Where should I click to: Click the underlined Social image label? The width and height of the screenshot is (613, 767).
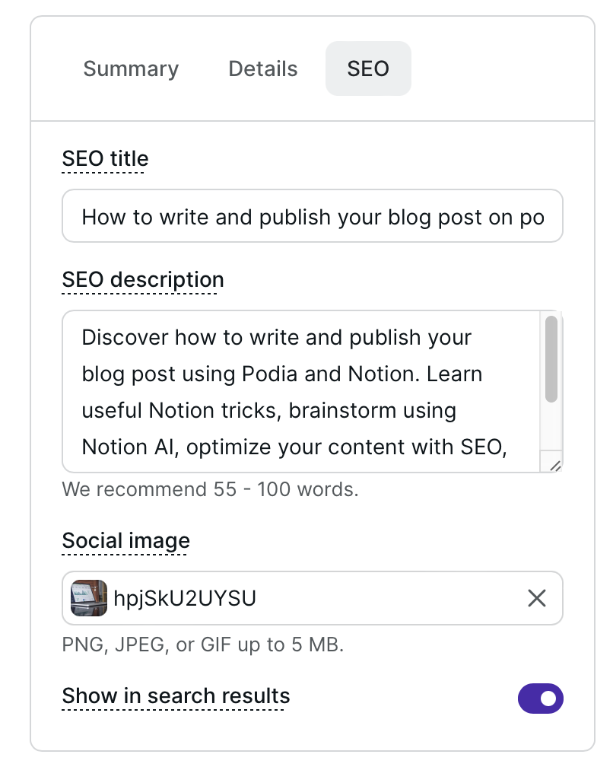[x=126, y=541]
